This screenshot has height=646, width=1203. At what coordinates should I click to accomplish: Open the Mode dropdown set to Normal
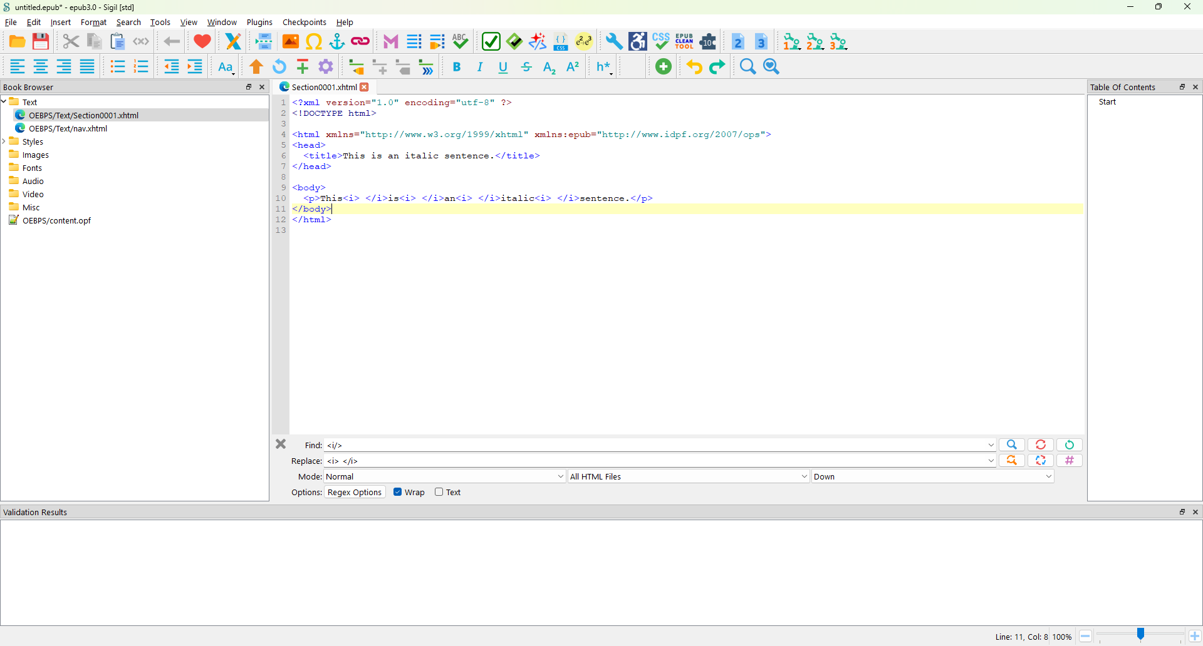point(444,477)
